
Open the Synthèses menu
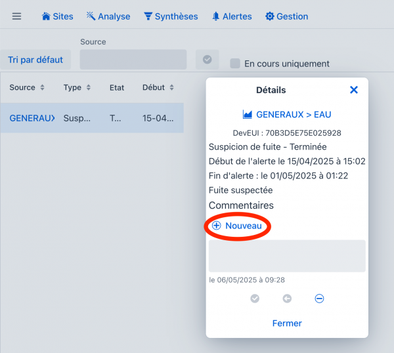click(x=171, y=16)
